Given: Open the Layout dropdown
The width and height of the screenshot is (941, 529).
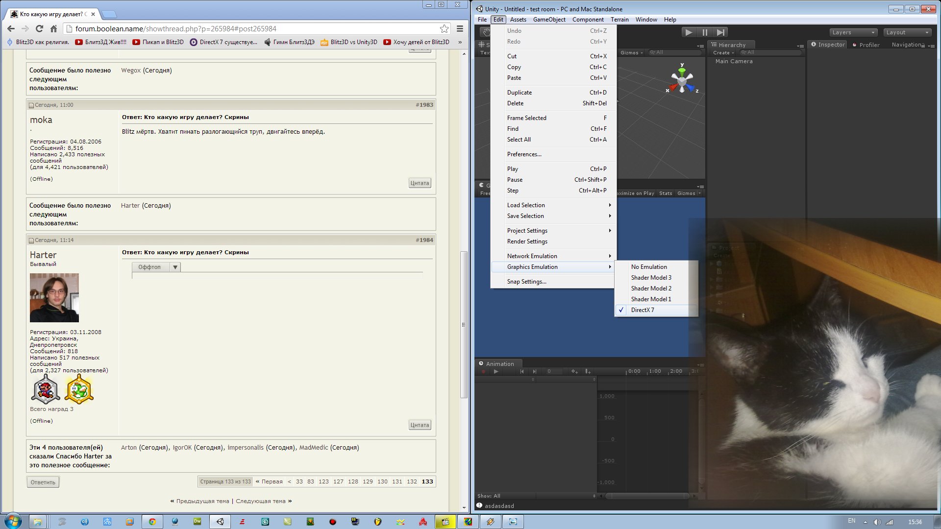Looking at the screenshot, I should click(907, 32).
